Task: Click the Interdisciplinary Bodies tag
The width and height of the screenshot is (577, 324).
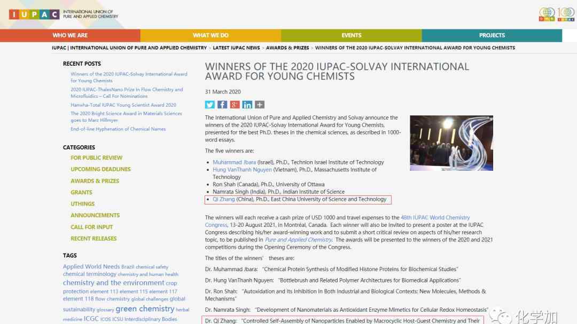Action: [x=151, y=319]
